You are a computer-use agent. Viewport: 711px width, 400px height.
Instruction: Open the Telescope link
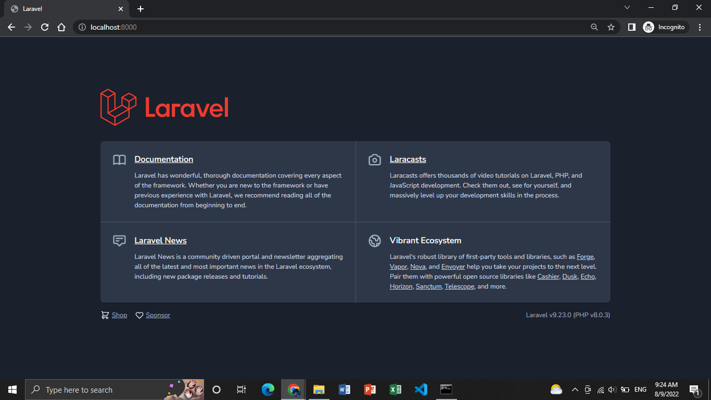[x=460, y=286]
